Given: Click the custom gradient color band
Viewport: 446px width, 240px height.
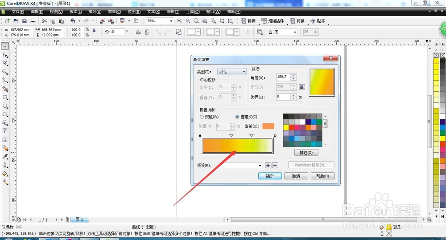Looking at the screenshot, I should pos(238,146).
